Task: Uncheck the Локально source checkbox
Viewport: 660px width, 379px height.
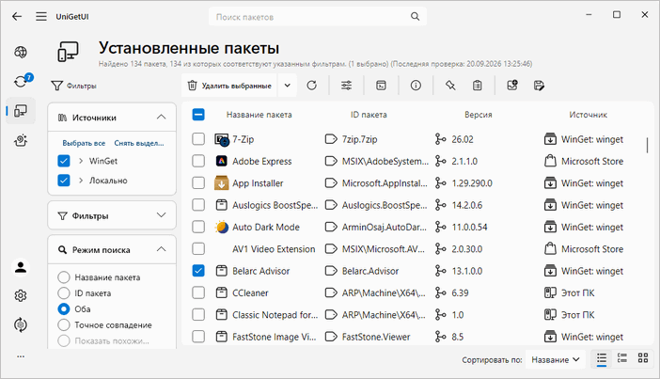Action: [x=64, y=181]
